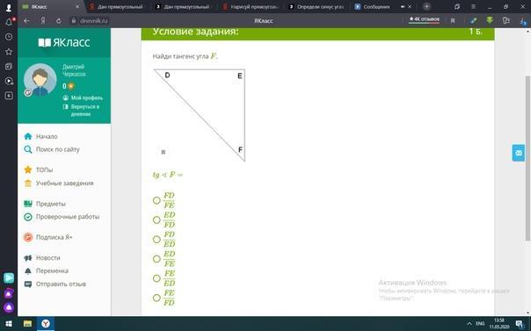Screen dimensions: 531x331
Task: Click the page vertical scrollbar
Action: click(x=527, y=159)
